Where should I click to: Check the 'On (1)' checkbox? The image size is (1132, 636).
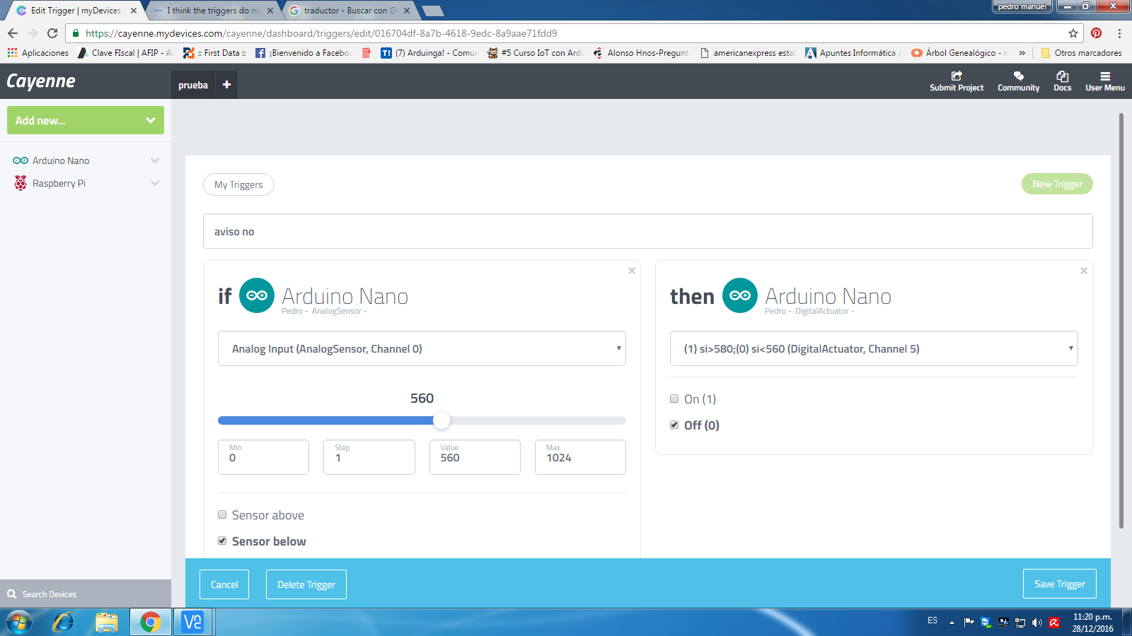click(x=674, y=399)
